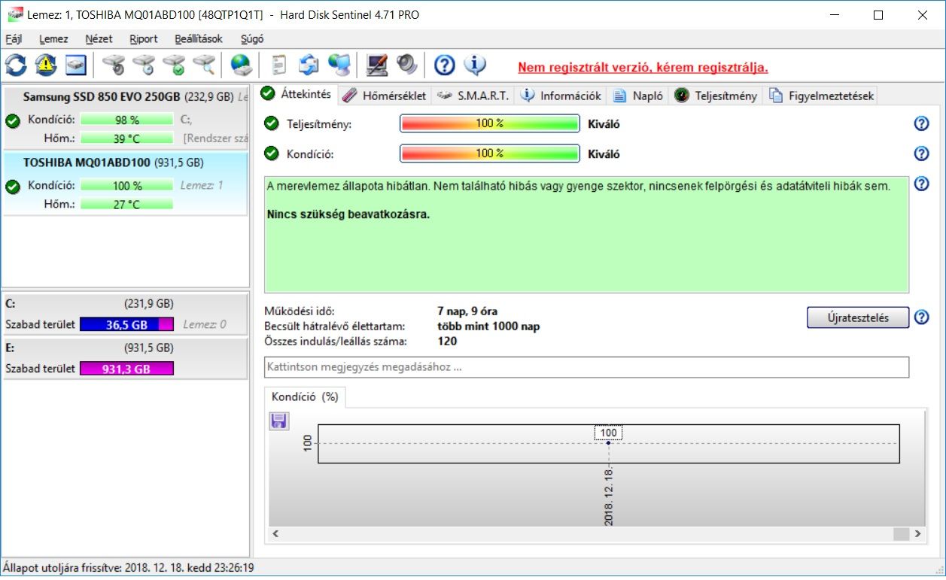Screen dimensions: 946x580
Task: Click the Samsung 39 °C temperature bar
Action: tap(126, 138)
